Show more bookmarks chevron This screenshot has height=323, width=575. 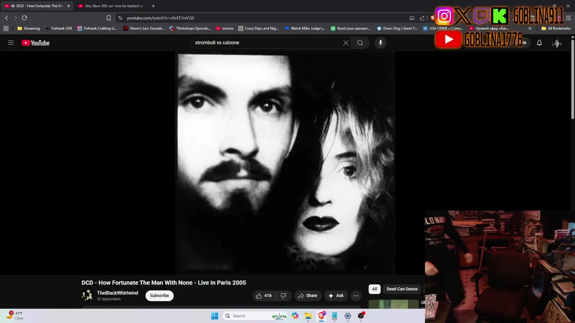530,28
